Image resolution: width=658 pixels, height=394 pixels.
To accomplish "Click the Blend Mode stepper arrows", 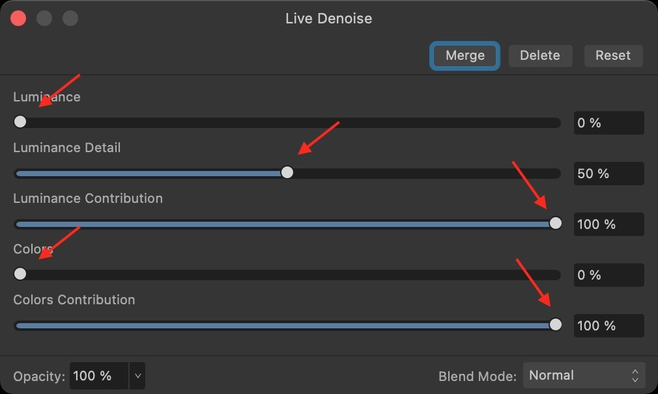I will coord(634,374).
